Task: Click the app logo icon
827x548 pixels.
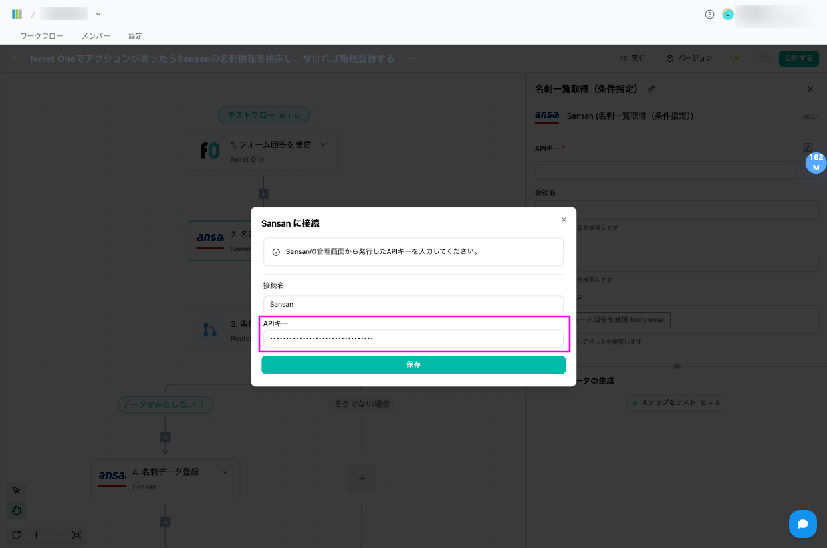Action: (x=17, y=14)
